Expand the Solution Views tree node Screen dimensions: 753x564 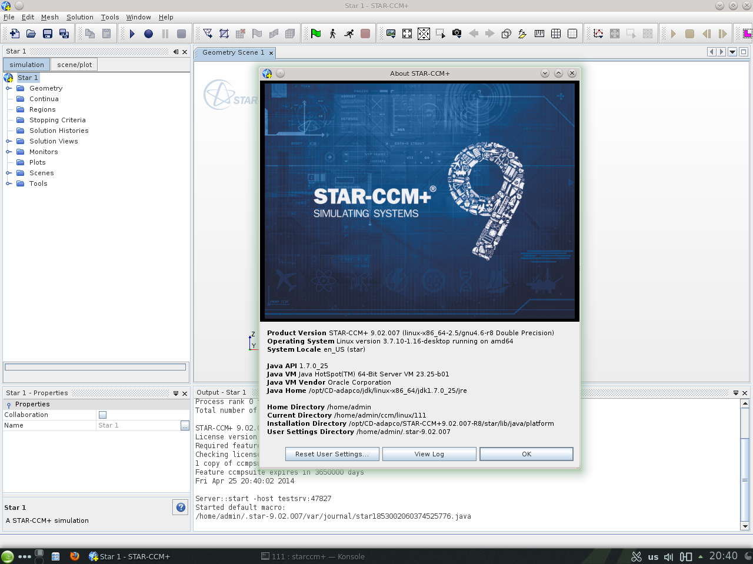[x=9, y=141]
